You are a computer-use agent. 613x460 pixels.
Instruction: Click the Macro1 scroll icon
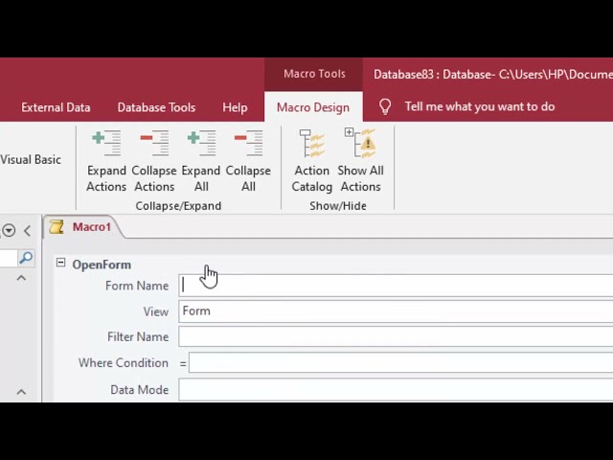(57, 227)
